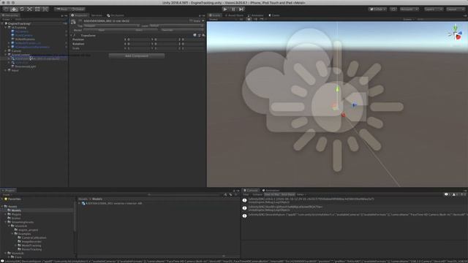Open model Overrides dropdown

(x=182, y=30)
